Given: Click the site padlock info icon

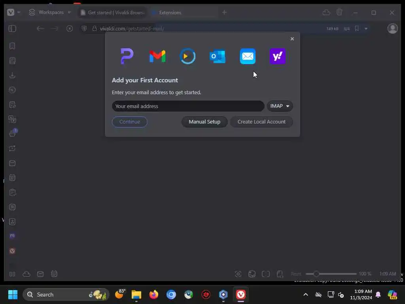Looking at the screenshot, I should 95,28.
